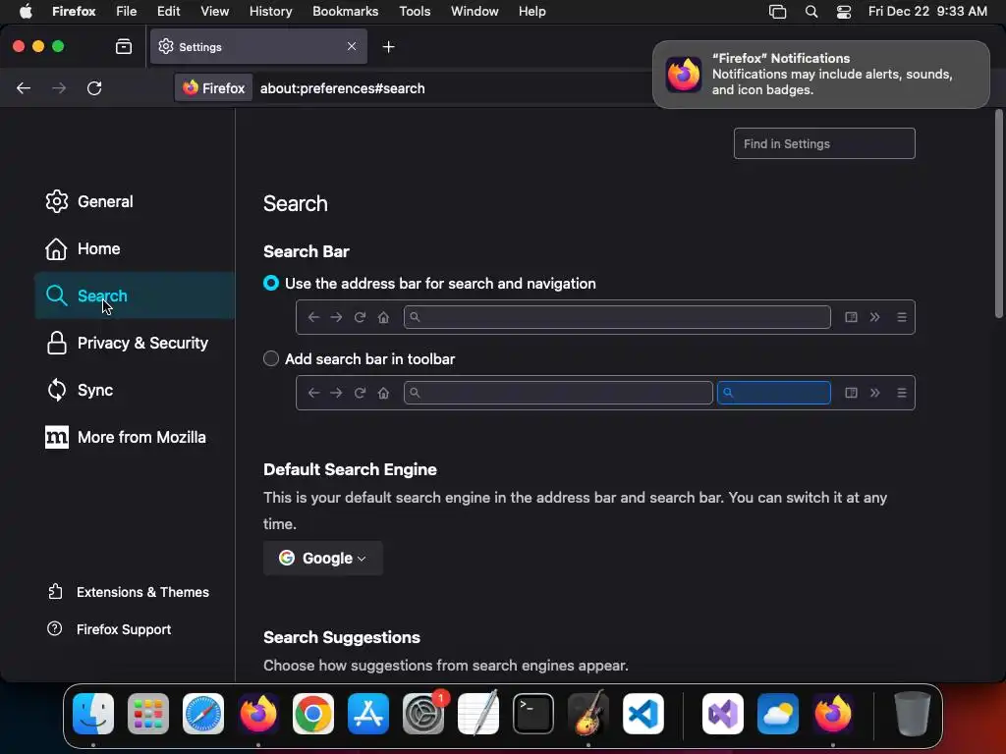Open App Store from the Dock

point(368,714)
